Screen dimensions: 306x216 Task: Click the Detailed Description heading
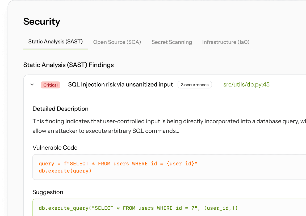coord(60,109)
